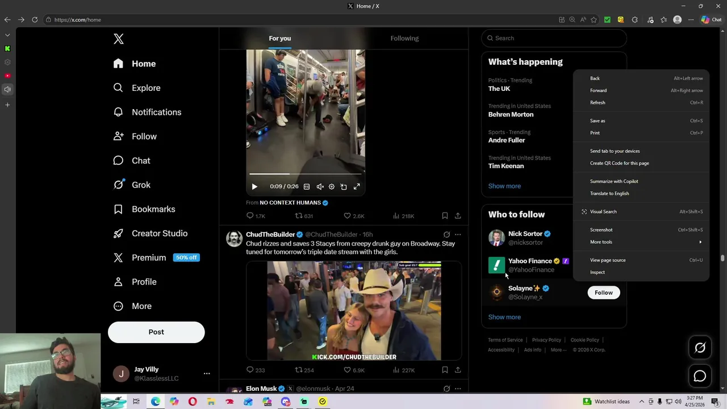Unmute the subway video
This screenshot has height=409, width=727.
pos(320,186)
